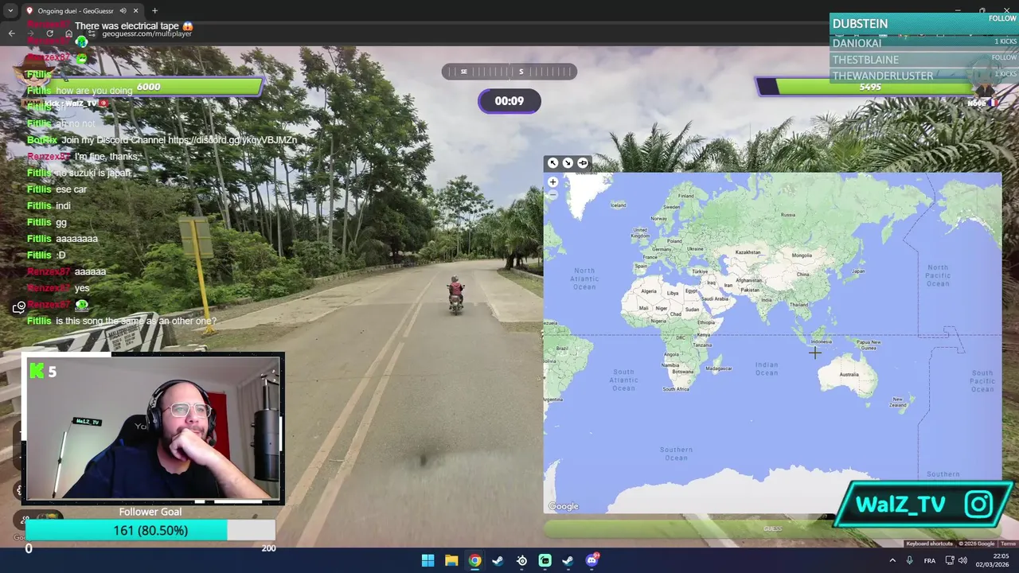This screenshot has width=1019, height=573.
Task: Click the motorcyclist on the road
Action: coord(456,295)
